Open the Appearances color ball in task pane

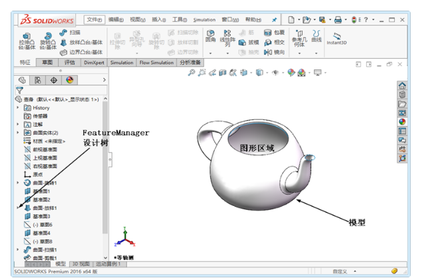(x=402, y=122)
